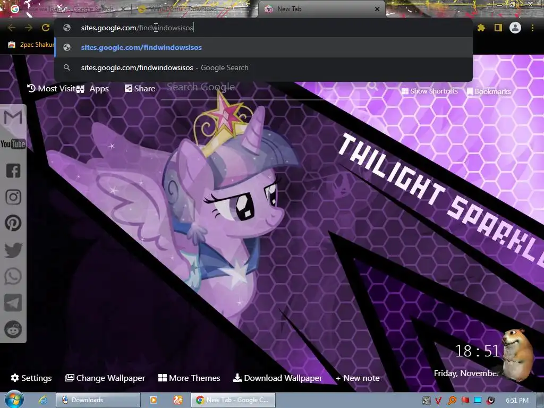This screenshot has height=408, width=544.
Task: Add a New note
Action: 358,378
